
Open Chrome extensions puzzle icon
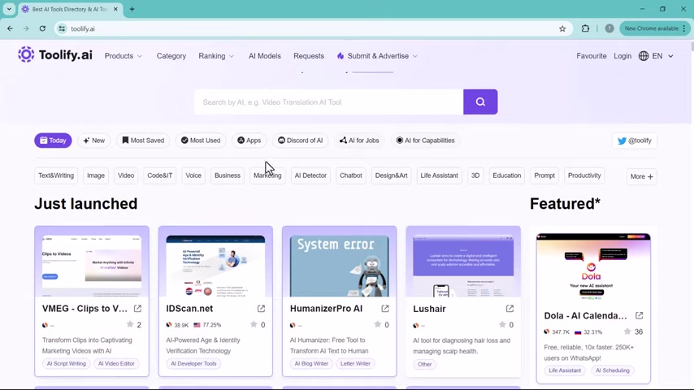pyautogui.click(x=586, y=28)
